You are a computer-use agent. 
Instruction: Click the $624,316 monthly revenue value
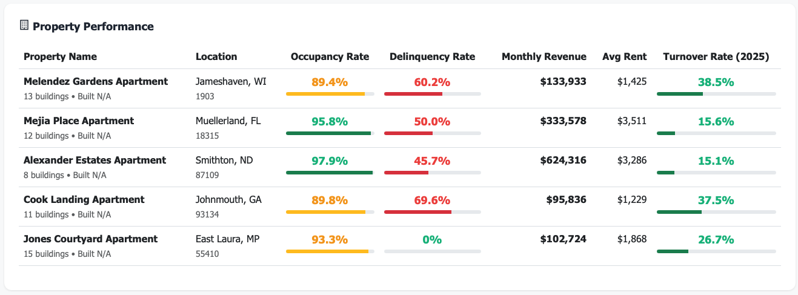point(563,161)
